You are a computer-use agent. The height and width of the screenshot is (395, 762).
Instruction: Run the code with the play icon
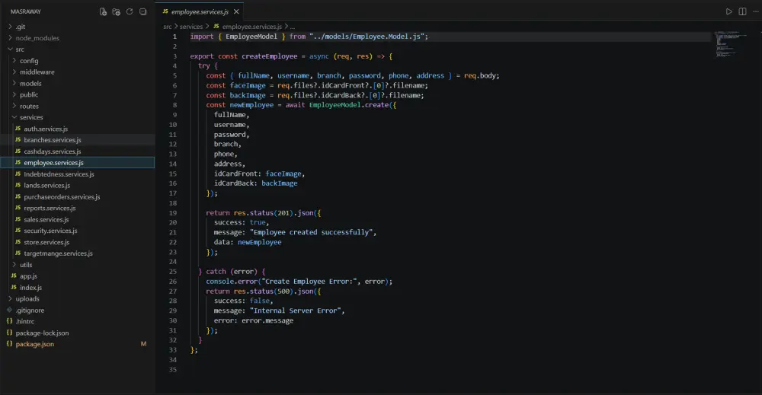pos(729,11)
